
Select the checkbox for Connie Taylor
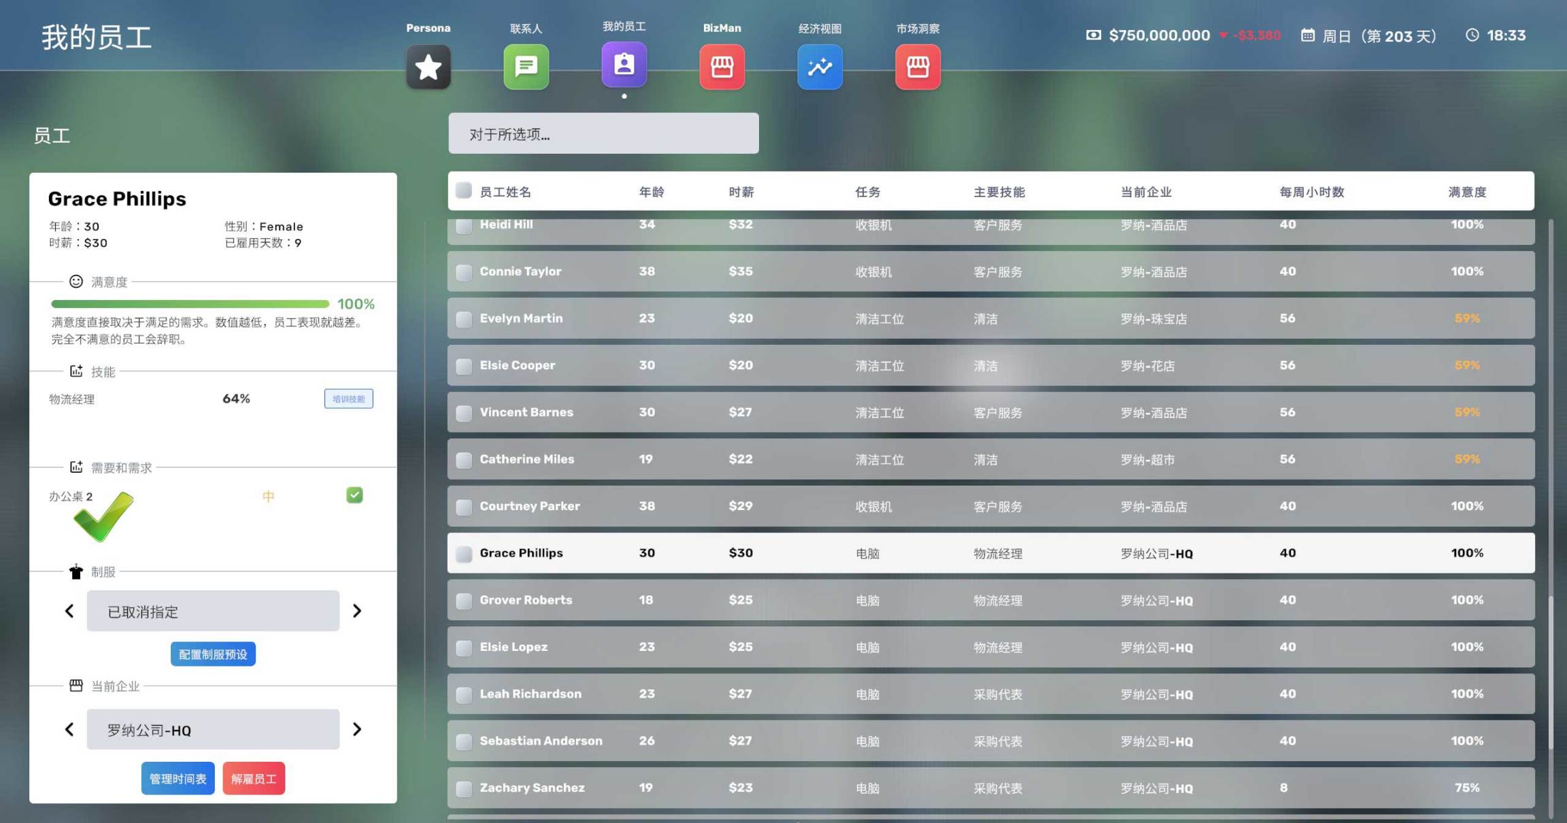(464, 272)
